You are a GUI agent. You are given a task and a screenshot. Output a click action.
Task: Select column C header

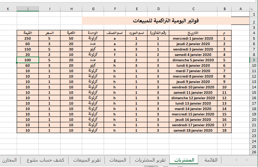(193, 9)
